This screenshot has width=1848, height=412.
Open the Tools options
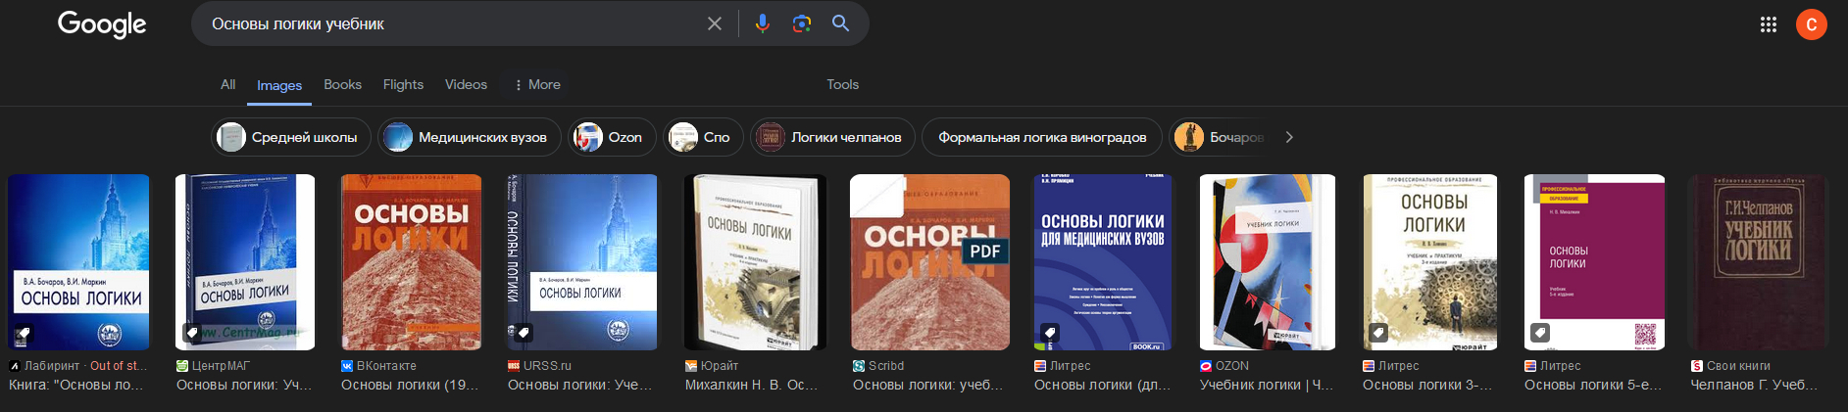pyautogui.click(x=842, y=84)
